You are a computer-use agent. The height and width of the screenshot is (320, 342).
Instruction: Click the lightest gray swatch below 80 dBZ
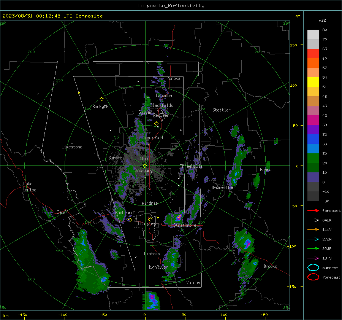pyautogui.click(x=313, y=35)
